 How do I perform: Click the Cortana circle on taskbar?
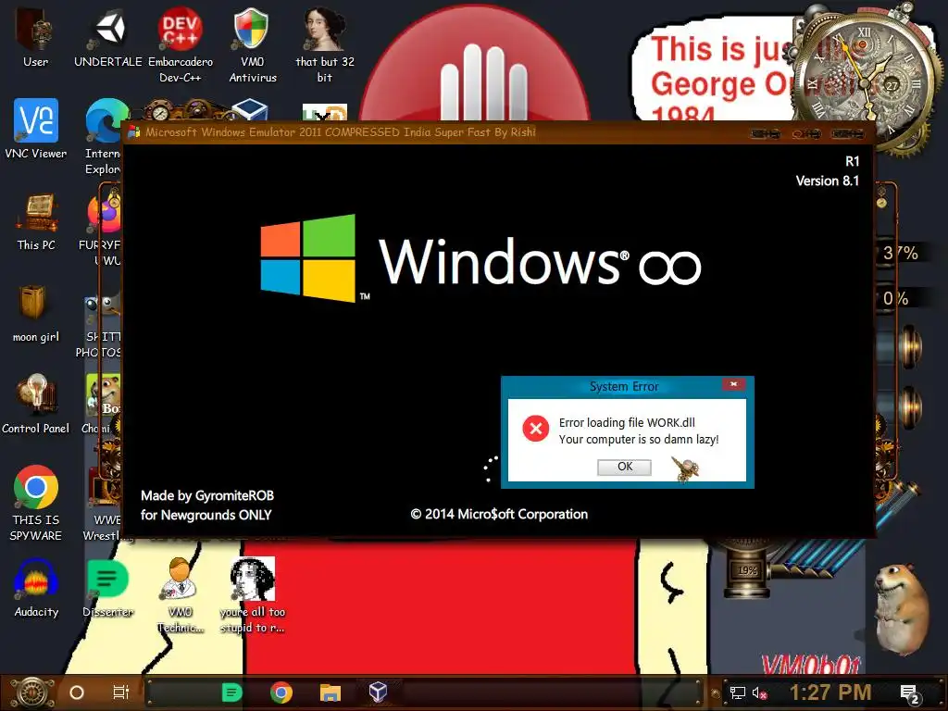click(77, 692)
